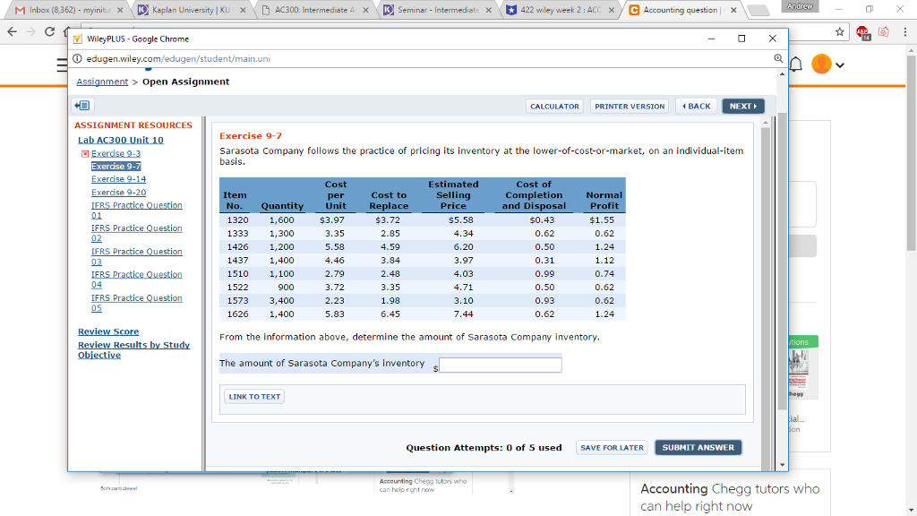Open IFRS Practice Question 04
The height and width of the screenshot is (516, 917).
pyautogui.click(x=136, y=279)
